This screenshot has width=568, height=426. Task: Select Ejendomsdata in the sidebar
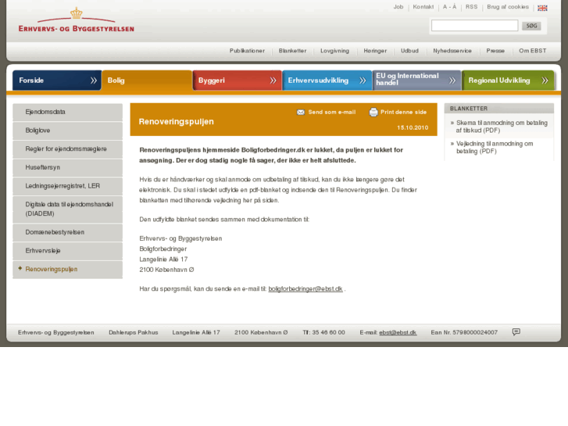point(67,112)
